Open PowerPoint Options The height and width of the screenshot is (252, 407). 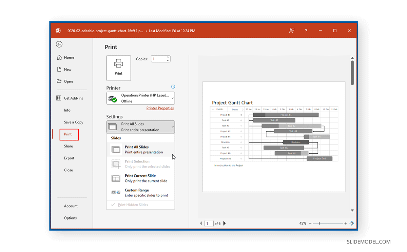coord(70,218)
